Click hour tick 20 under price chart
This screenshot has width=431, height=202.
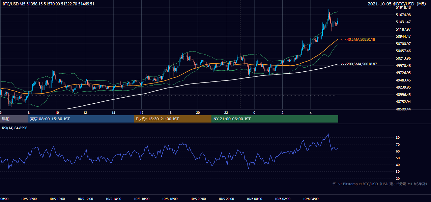[x=198, y=112]
